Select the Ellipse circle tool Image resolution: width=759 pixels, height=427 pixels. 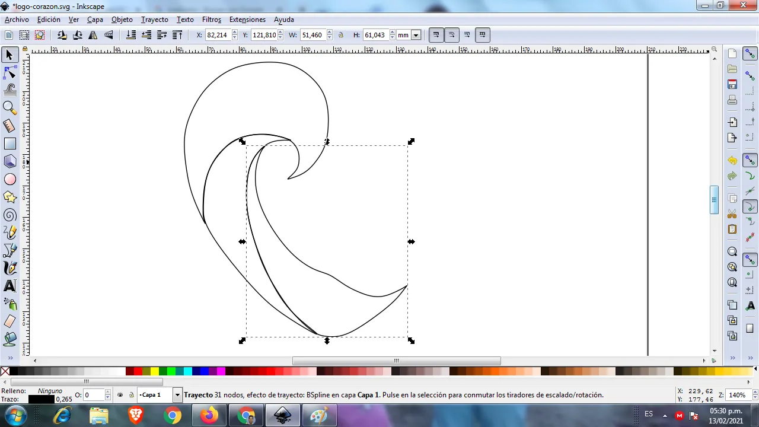click(9, 179)
